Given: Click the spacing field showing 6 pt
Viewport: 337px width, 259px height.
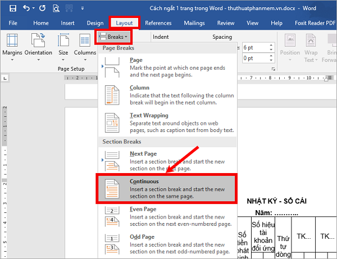Looking at the screenshot, I should tap(252, 48).
